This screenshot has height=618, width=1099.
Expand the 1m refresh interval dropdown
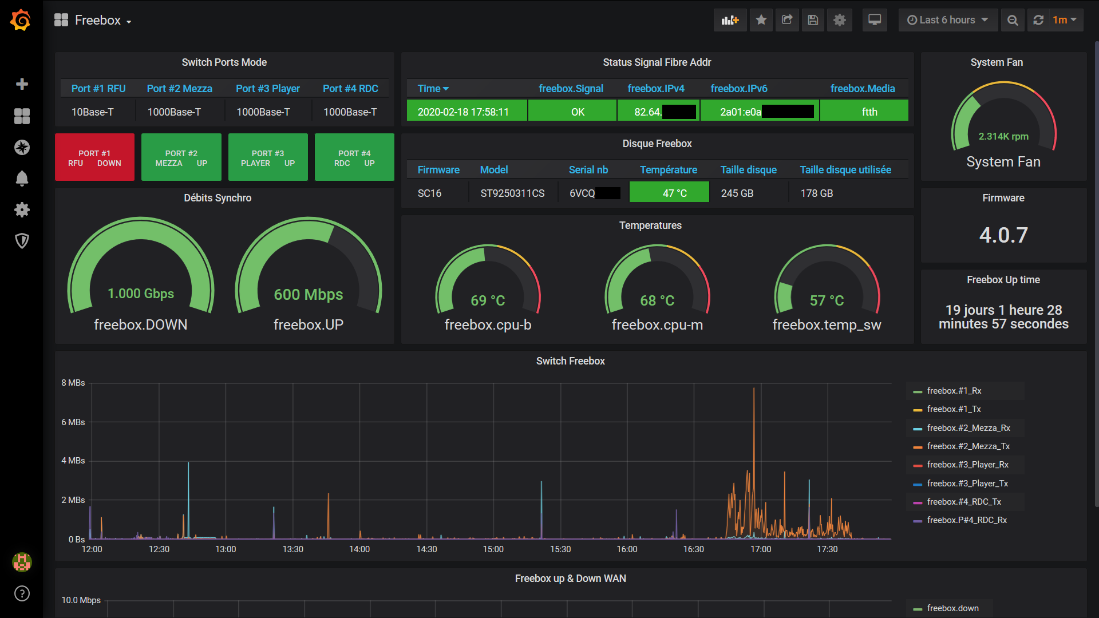click(x=1065, y=20)
